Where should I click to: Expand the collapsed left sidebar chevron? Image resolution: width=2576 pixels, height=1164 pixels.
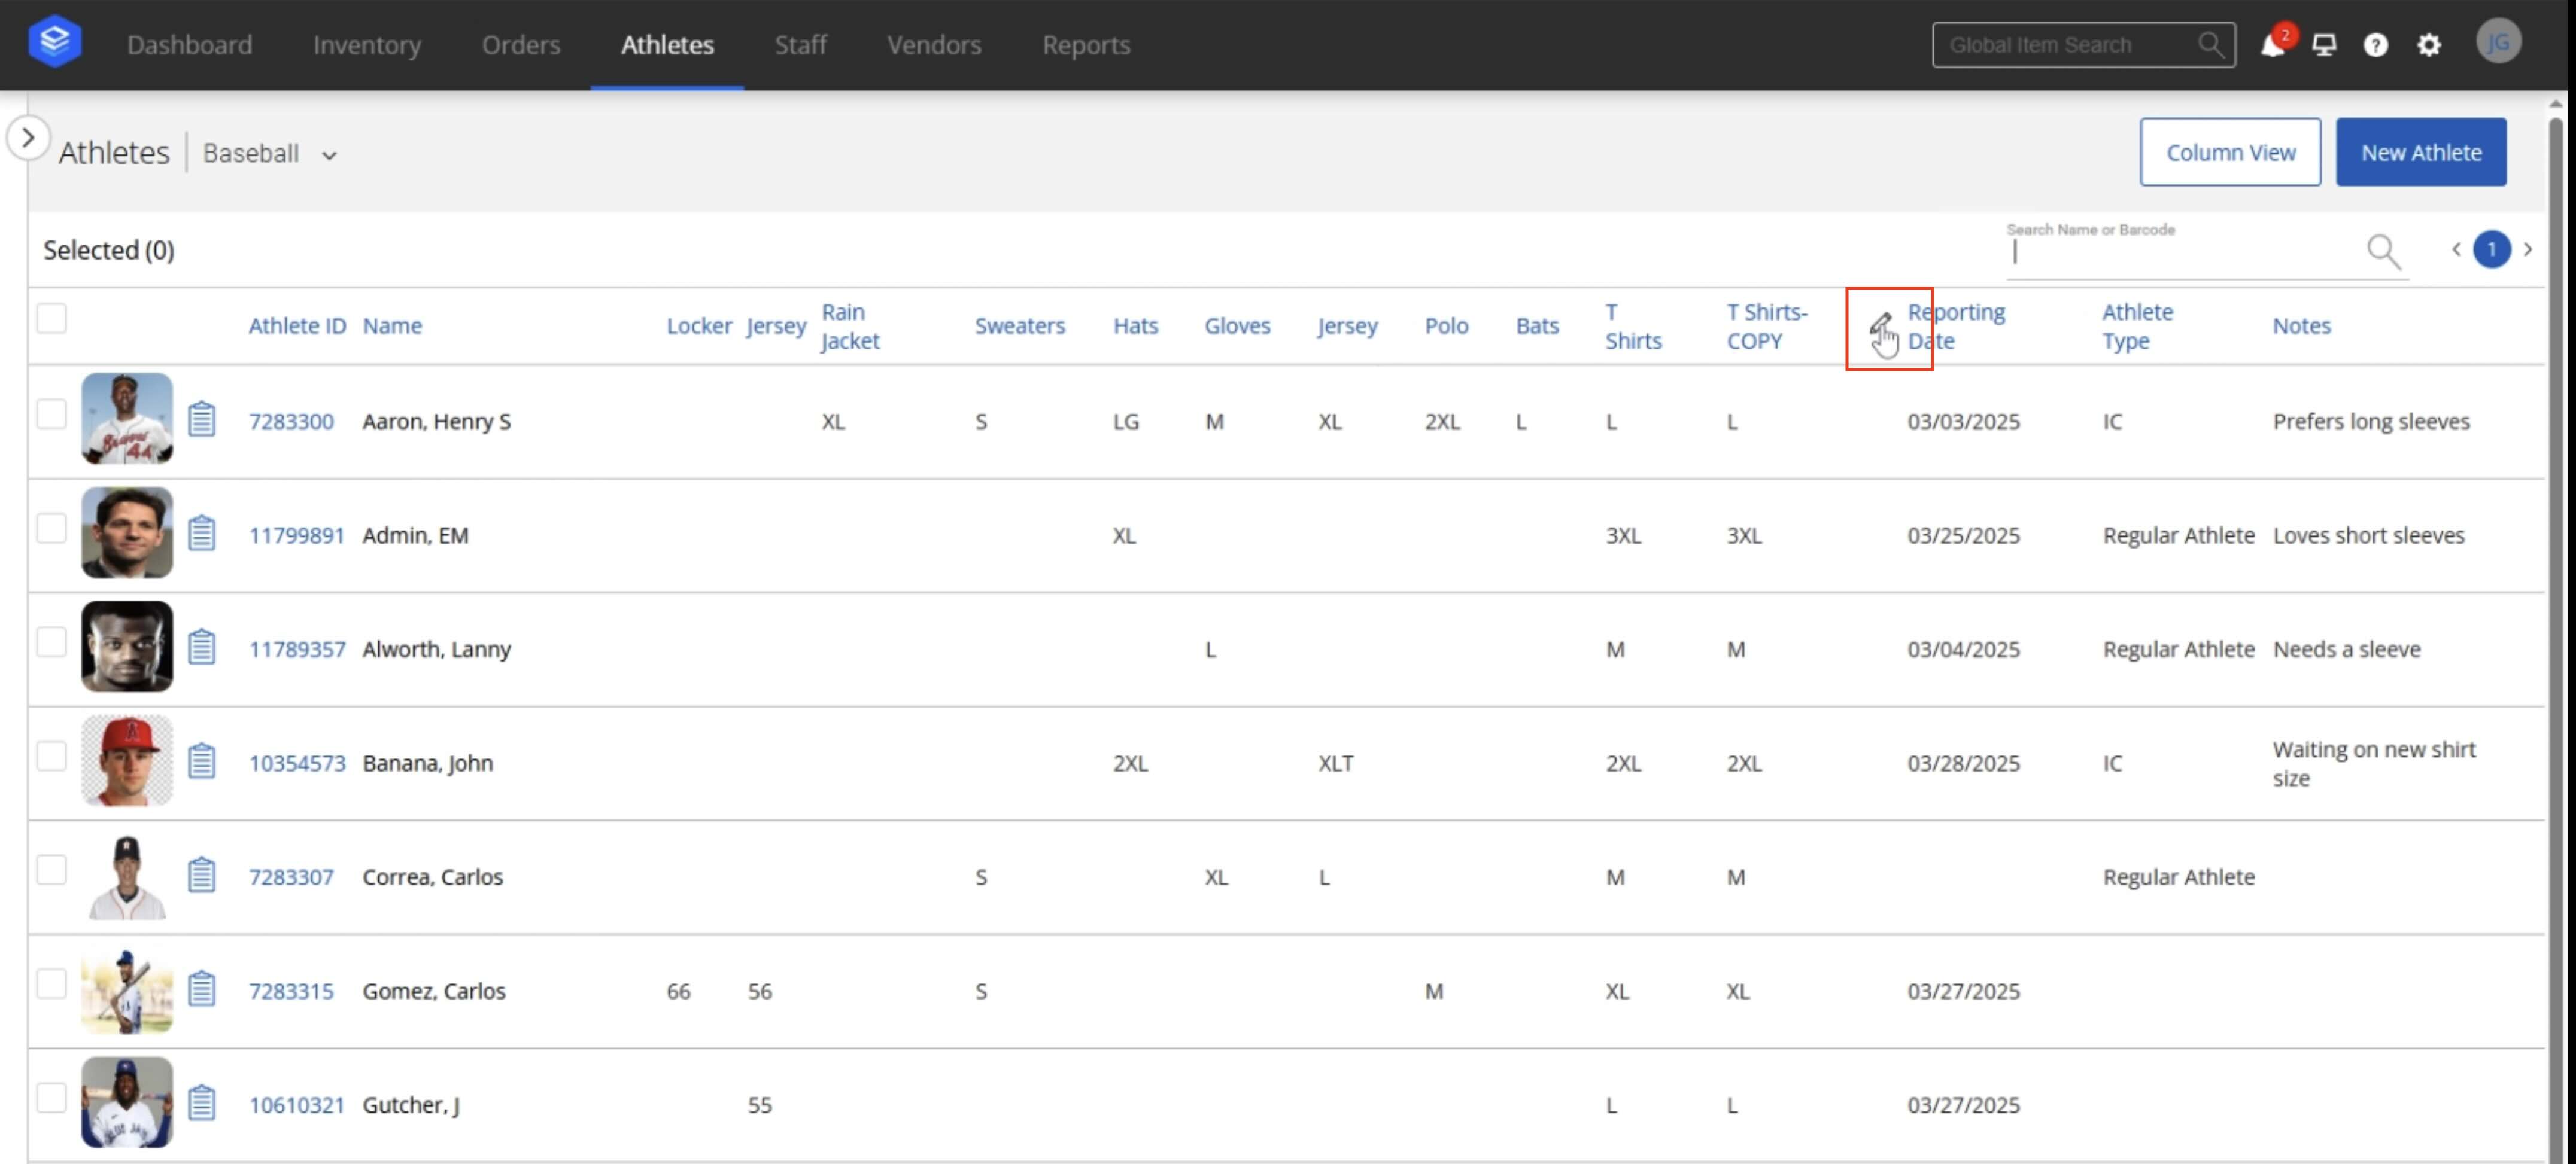28,138
